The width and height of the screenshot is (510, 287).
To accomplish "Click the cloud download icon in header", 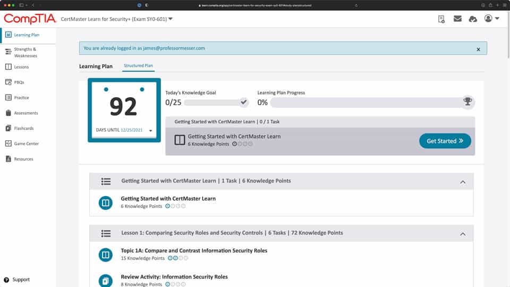I will coord(473,19).
